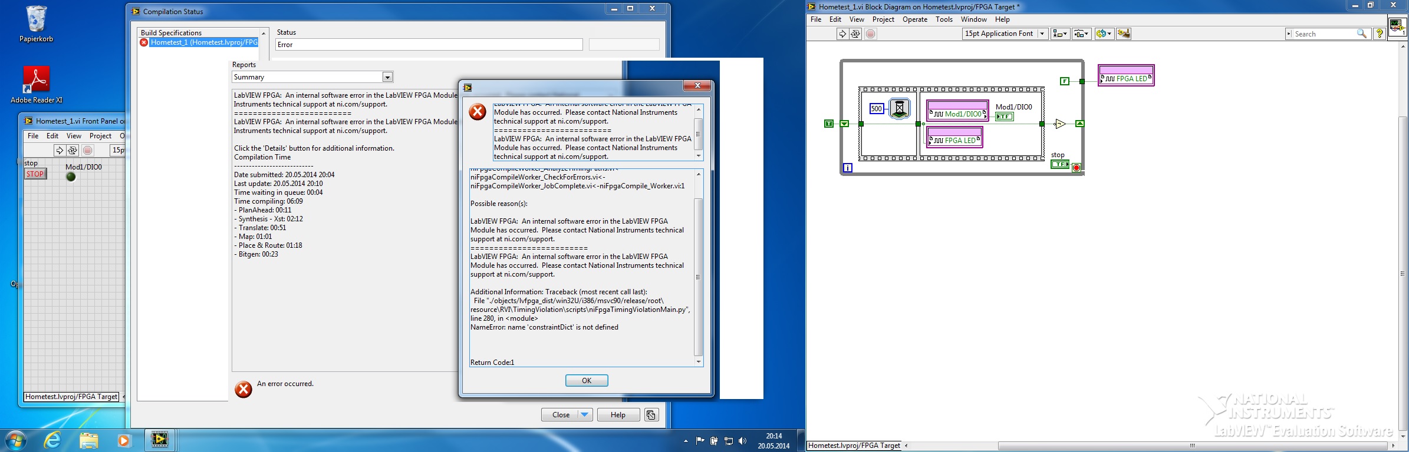Select the loop iteration terminal "i"
This screenshot has height=452, width=1409.
click(x=848, y=168)
